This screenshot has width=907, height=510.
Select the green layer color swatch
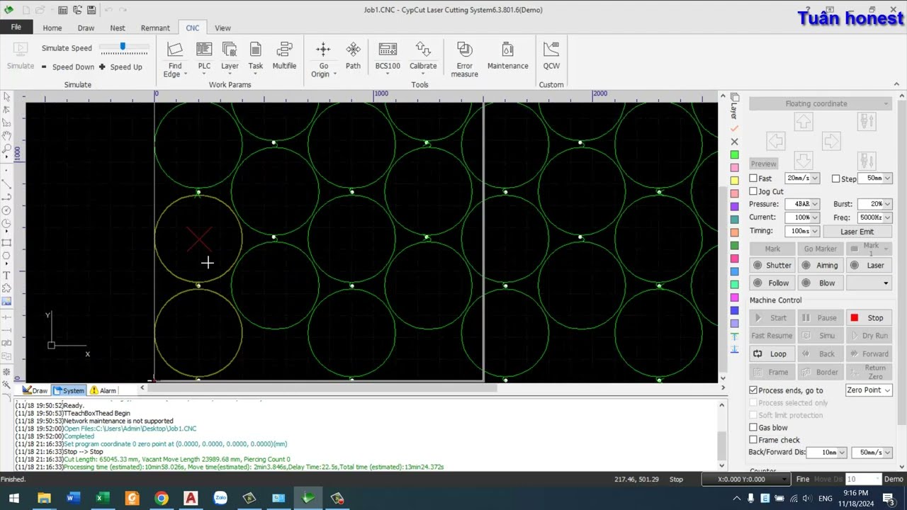pos(734,154)
